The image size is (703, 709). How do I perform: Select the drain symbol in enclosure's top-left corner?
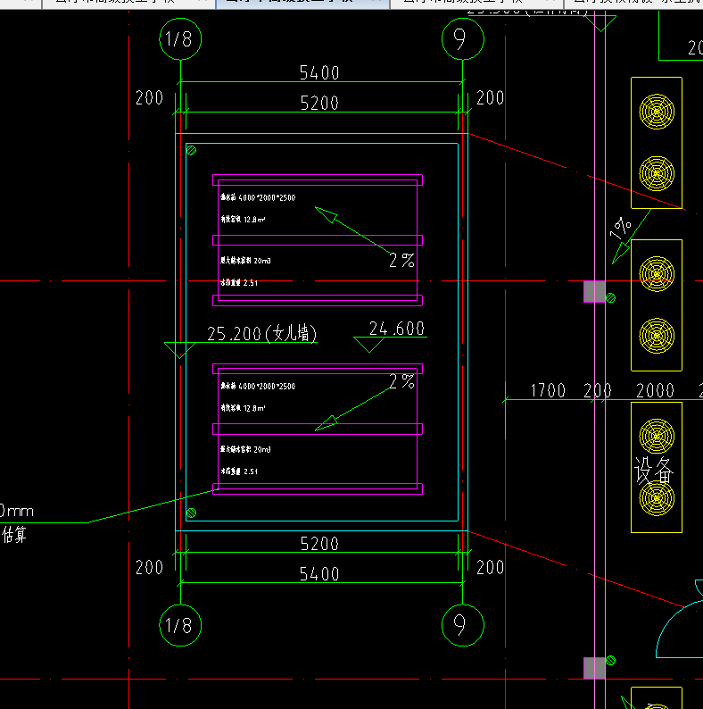pyautogui.click(x=192, y=150)
